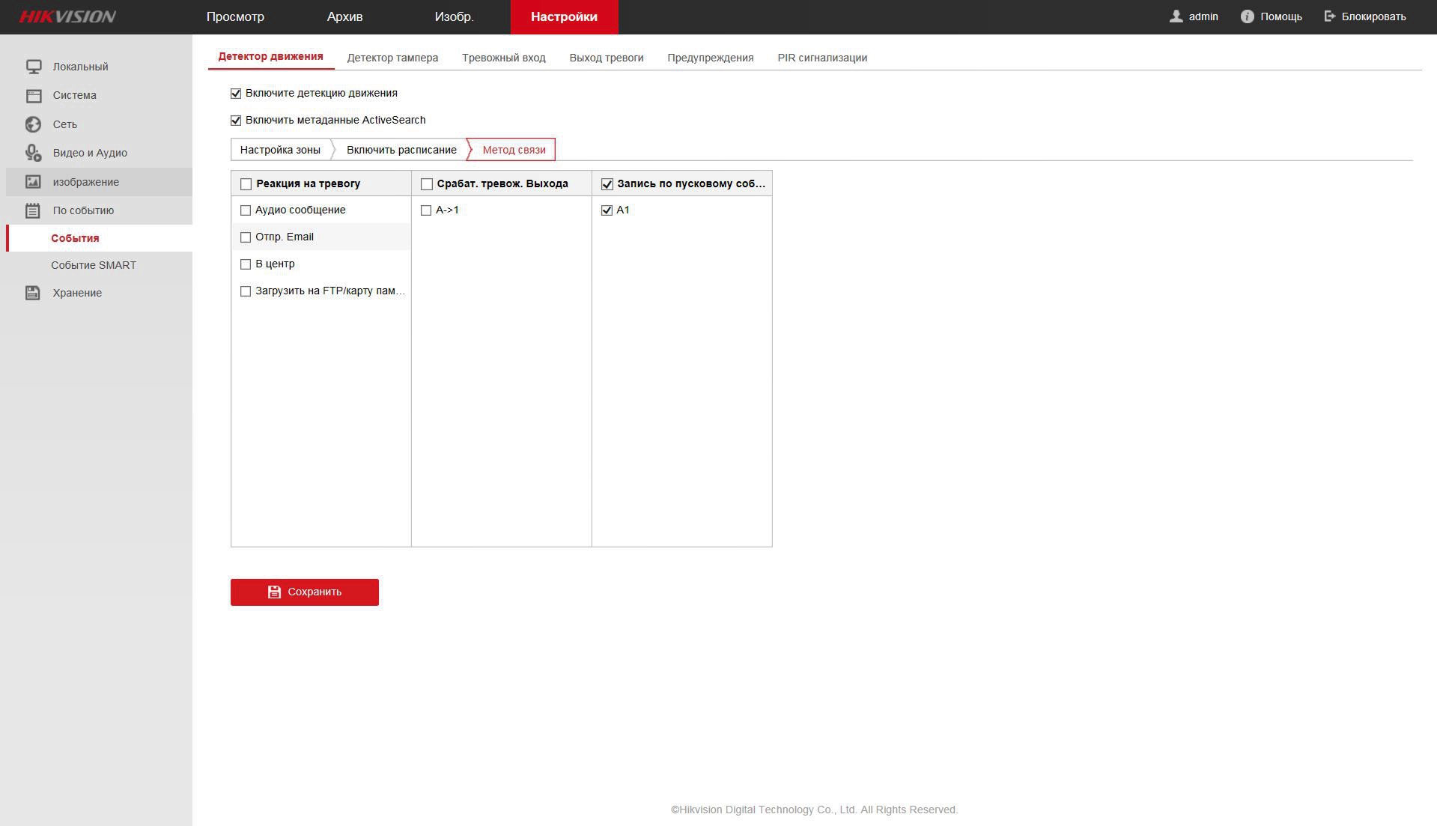Click the Local monitor icon in sidebar
This screenshot has height=826, width=1437.
[34, 67]
